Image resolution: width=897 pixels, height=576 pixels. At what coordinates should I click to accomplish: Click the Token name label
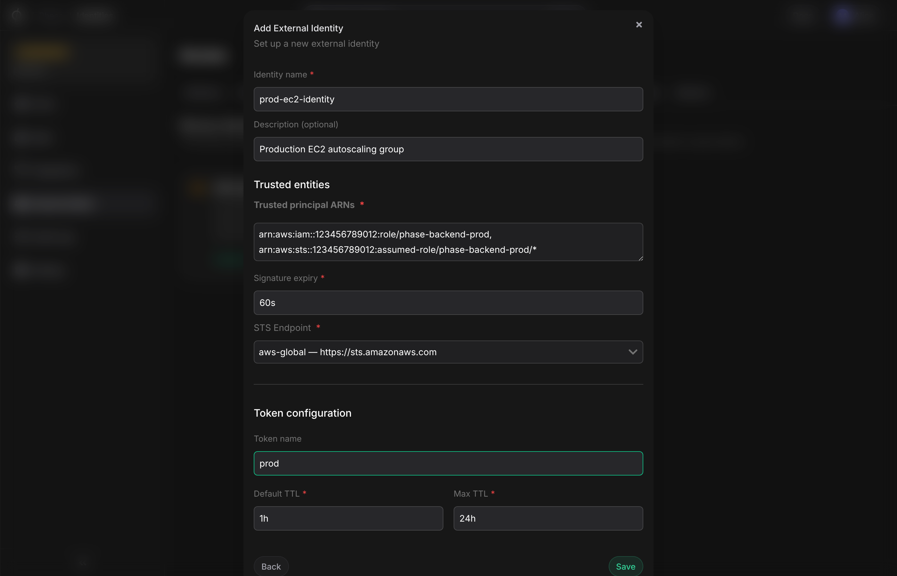[277, 439]
